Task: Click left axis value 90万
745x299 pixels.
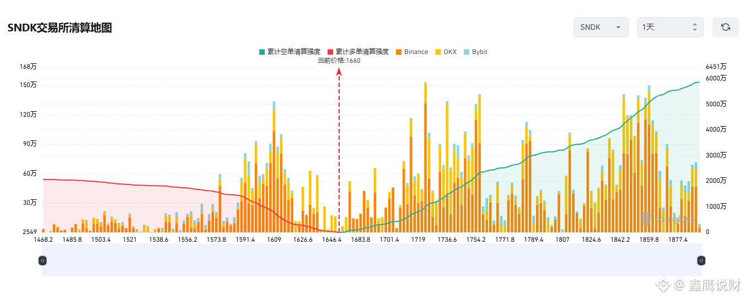Action: click(30, 144)
